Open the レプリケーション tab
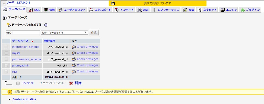Image resolution: width=264 pixels, height=104 pixels. (166, 10)
